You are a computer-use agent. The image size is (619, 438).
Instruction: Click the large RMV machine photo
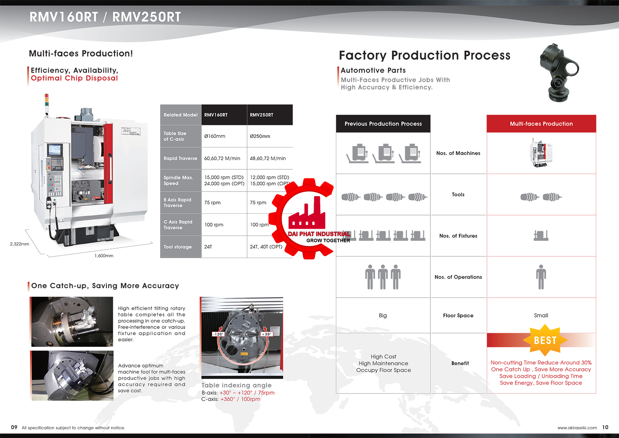pos(89,173)
